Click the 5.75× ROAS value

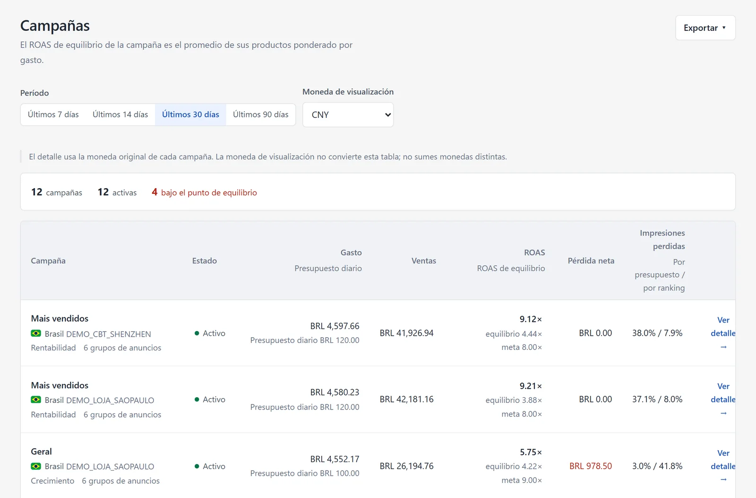[x=531, y=453]
